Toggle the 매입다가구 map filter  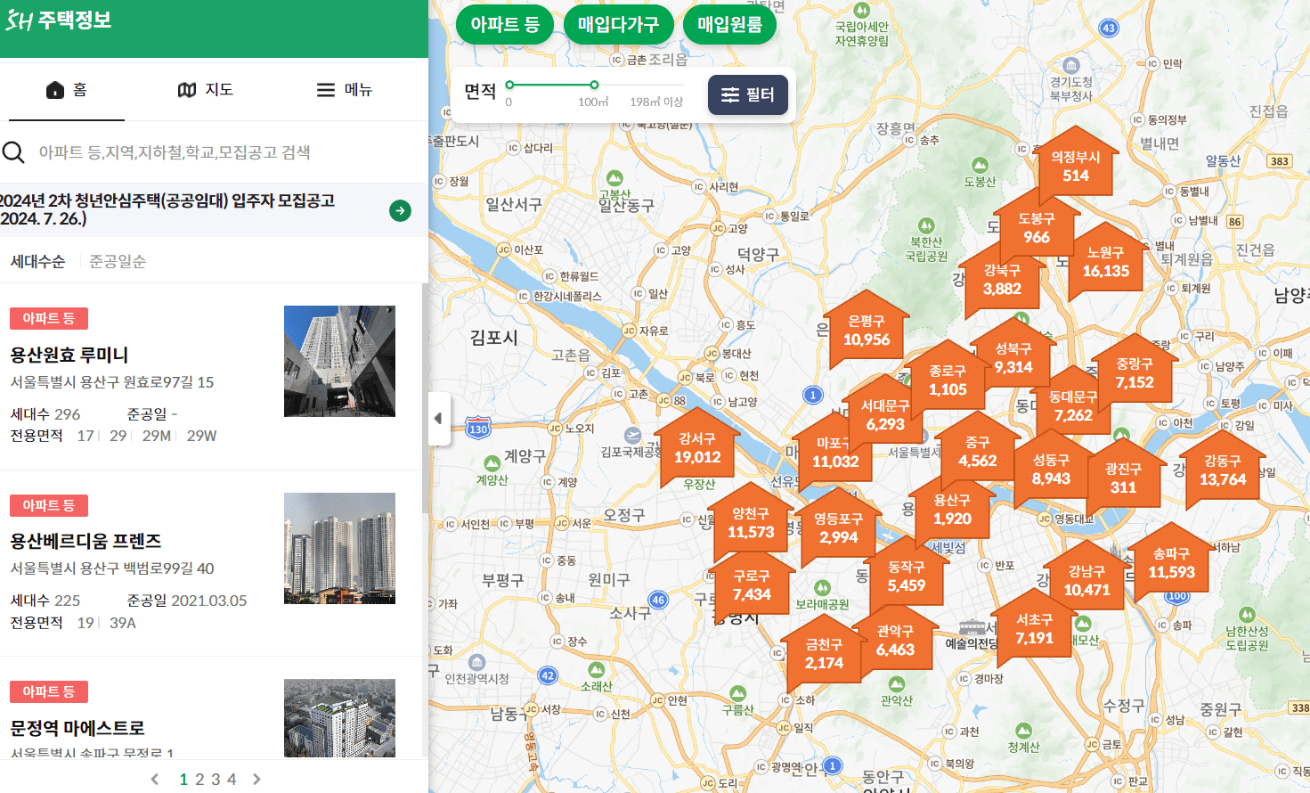click(618, 24)
